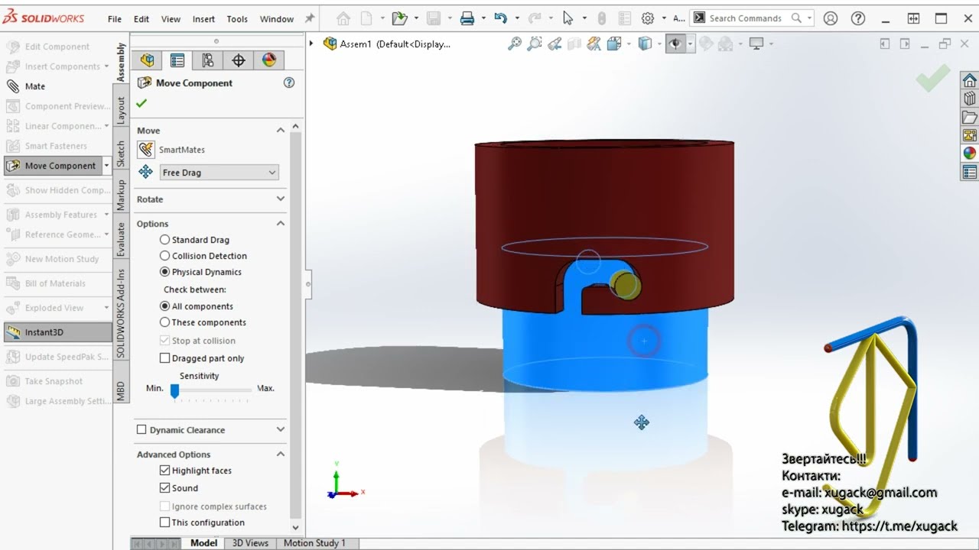Click the Home icon in top toolbar
Image resolution: width=979 pixels, height=550 pixels.
(x=343, y=18)
